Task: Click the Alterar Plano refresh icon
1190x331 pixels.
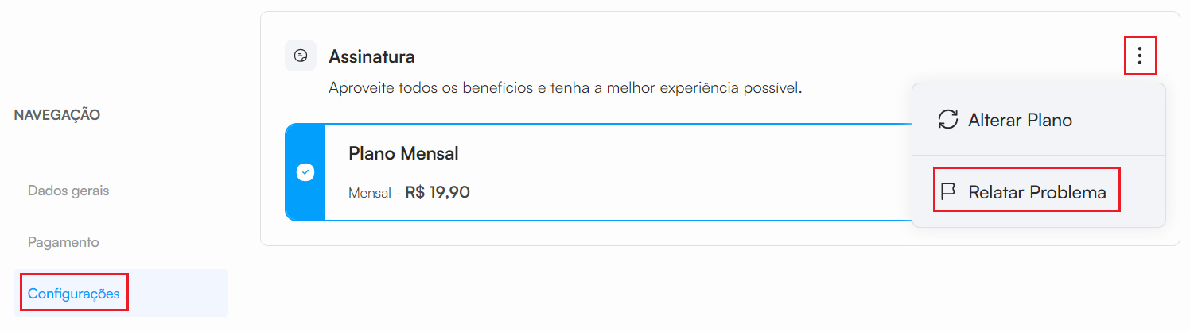Action: point(947,120)
